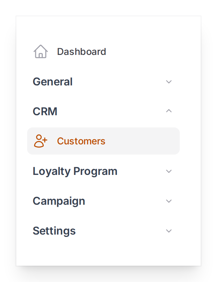Click the highlighted Customers row

pyautogui.click(x=103, y=141)
